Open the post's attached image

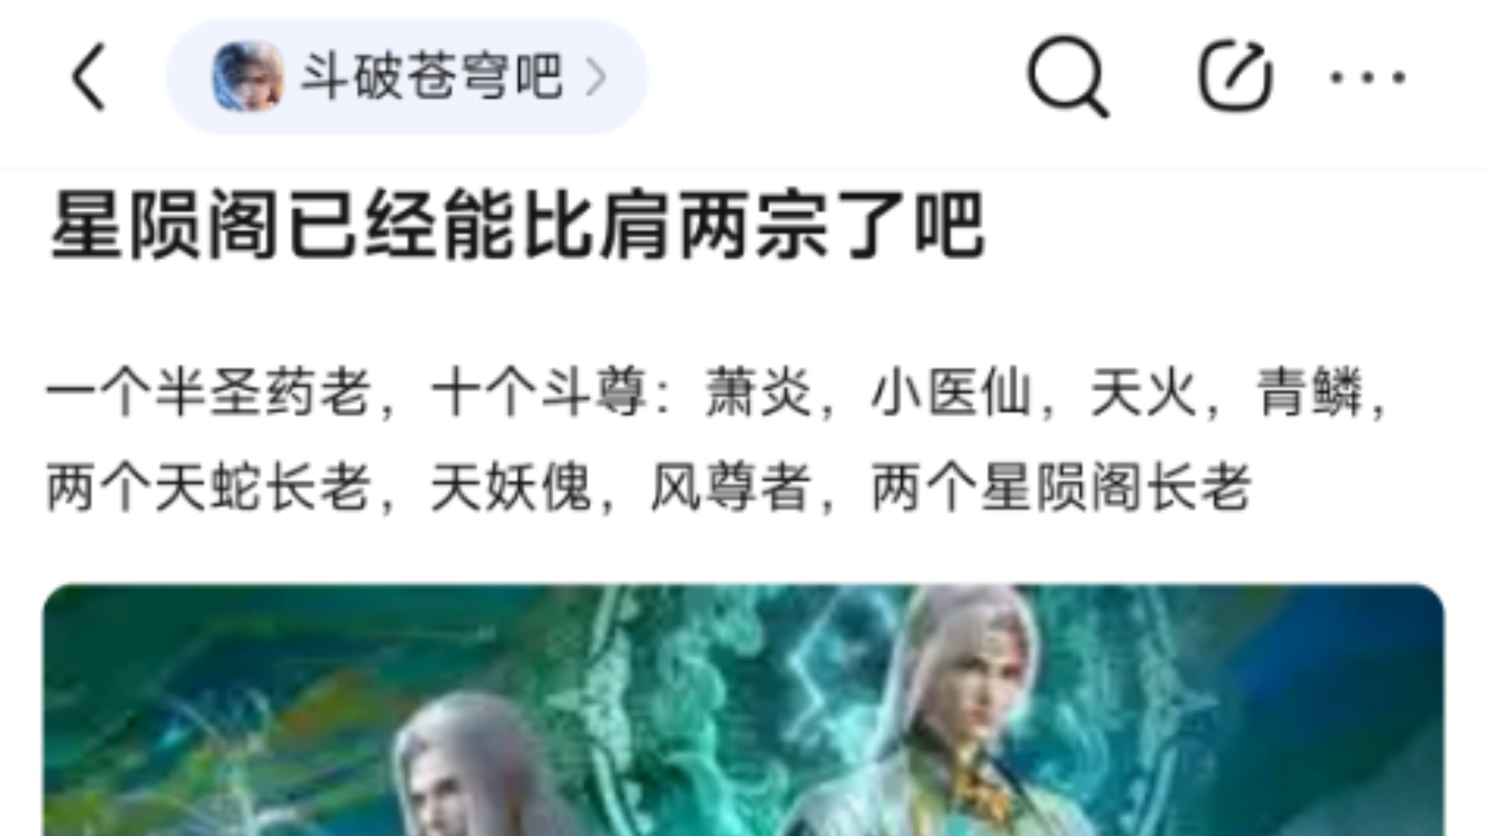tap(743, 710)
